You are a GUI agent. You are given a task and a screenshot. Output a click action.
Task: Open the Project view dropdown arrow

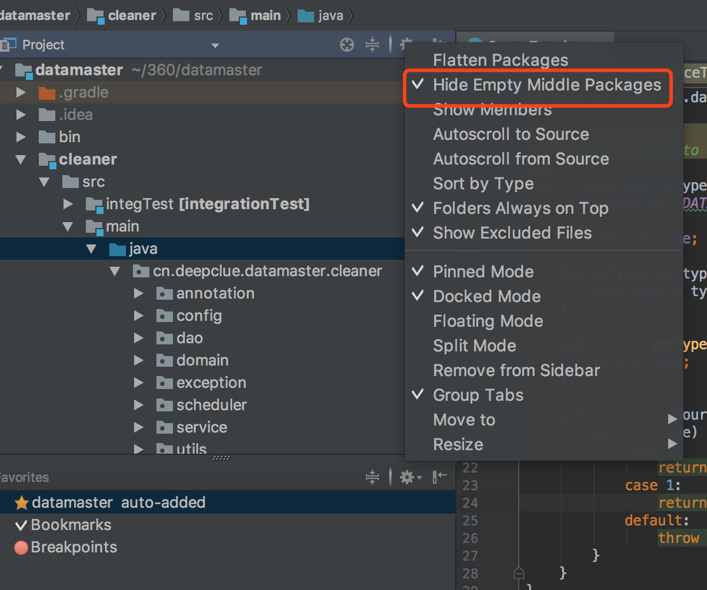(x=215, y=46)
